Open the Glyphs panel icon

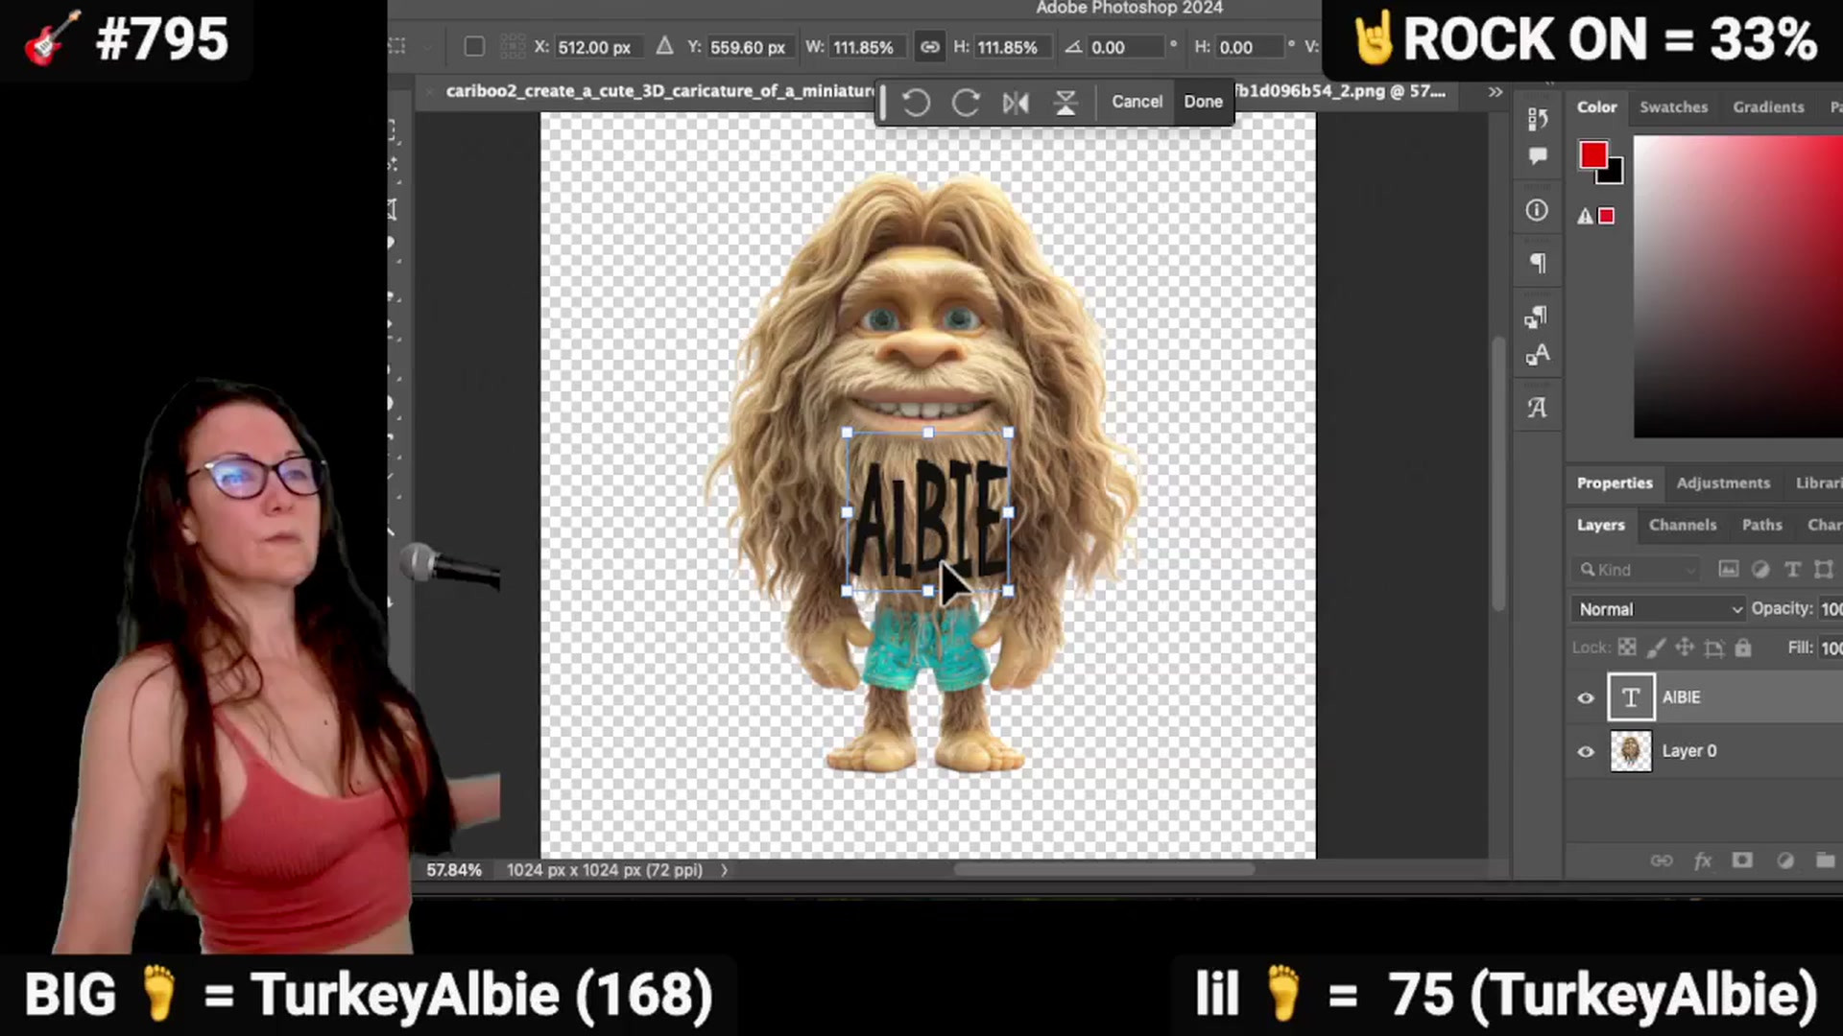[x=1538, y=408]
